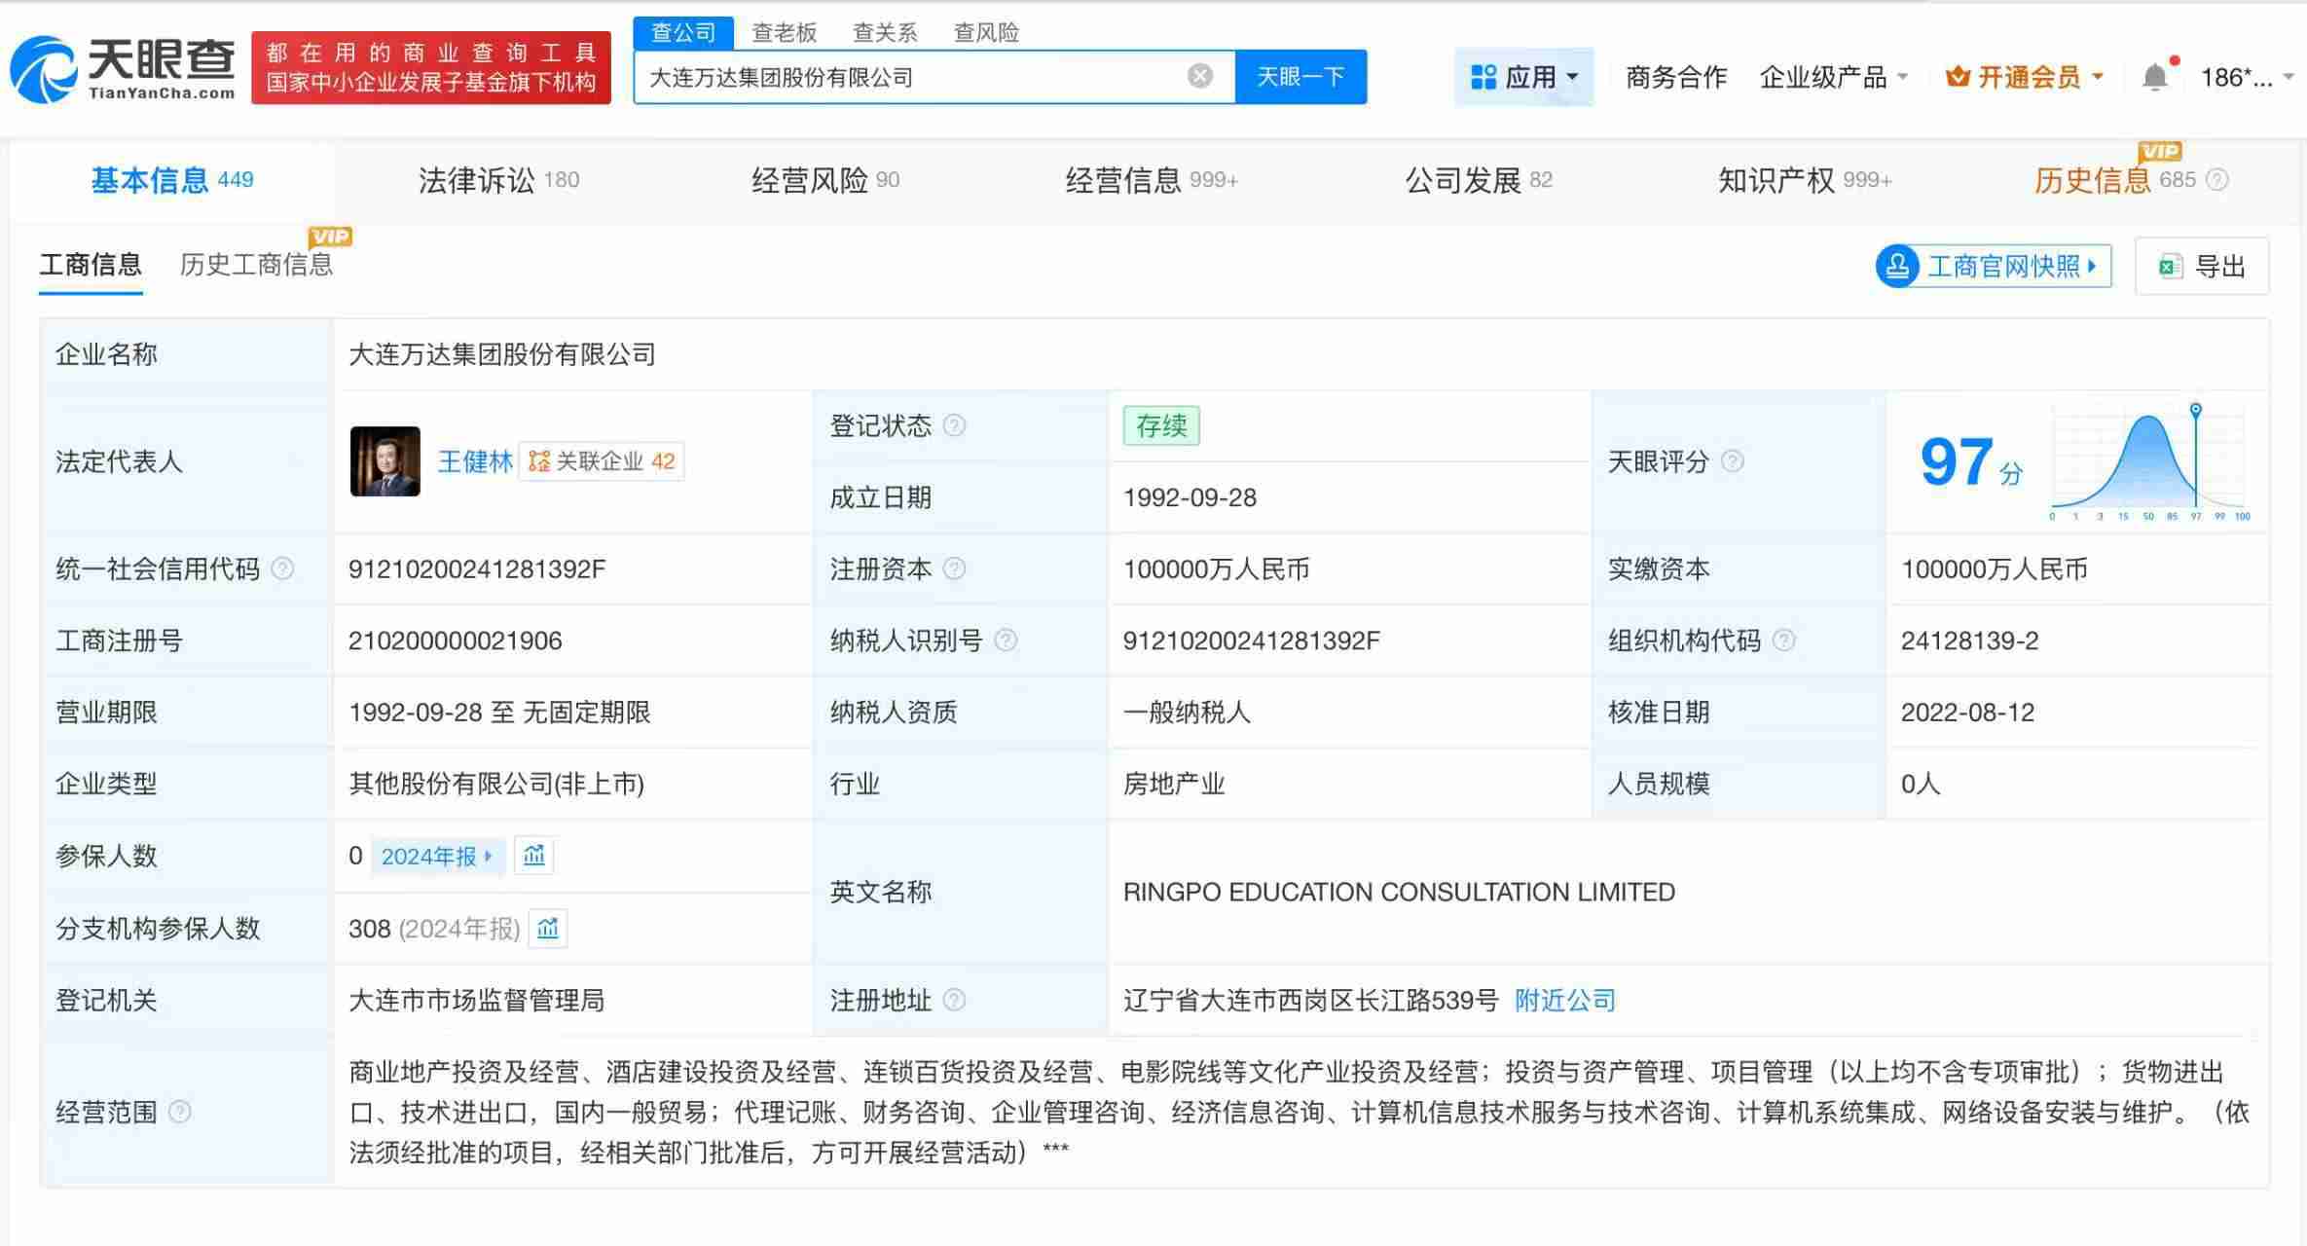Clear search box using the X icon
This screenshot has width=2307, height=1246.
(x=1199, y=76)
